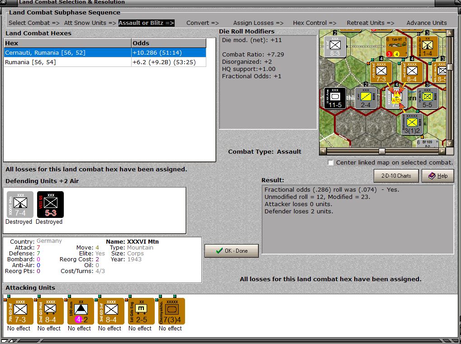Click the map horizontal scrollbar thumb

coord(382,151)
